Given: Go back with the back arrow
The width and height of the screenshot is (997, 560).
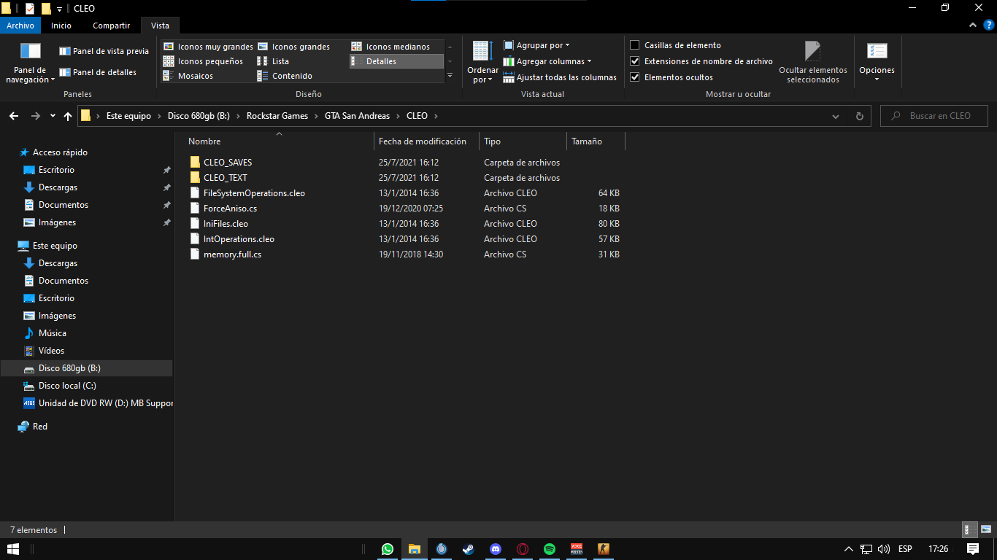Looking at the screenshot, I should click(14, 116).
